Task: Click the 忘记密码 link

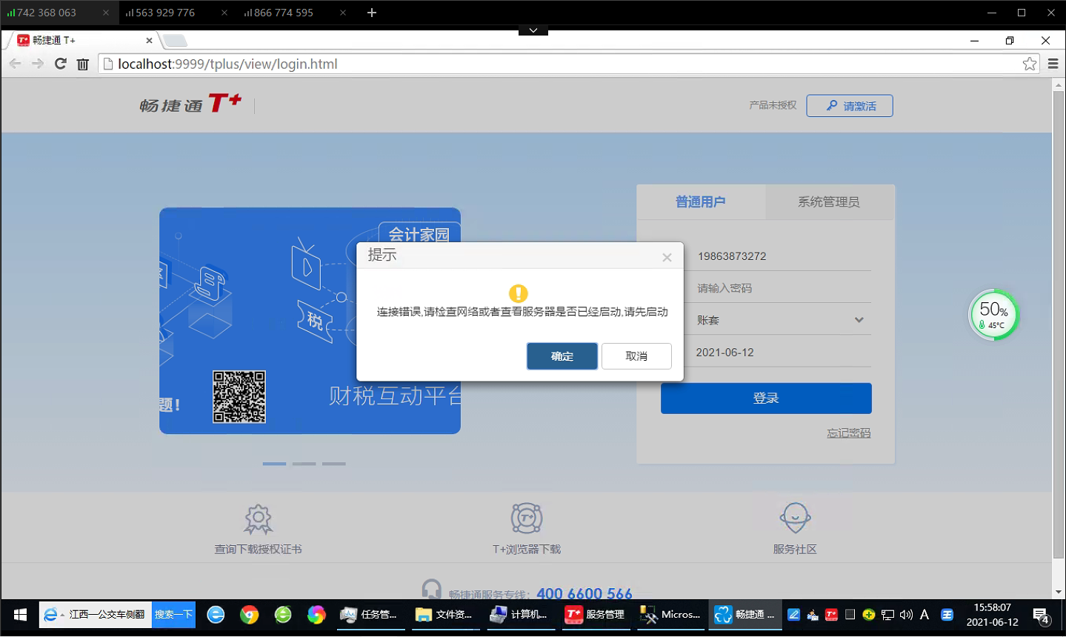Action: click(849, 433)
